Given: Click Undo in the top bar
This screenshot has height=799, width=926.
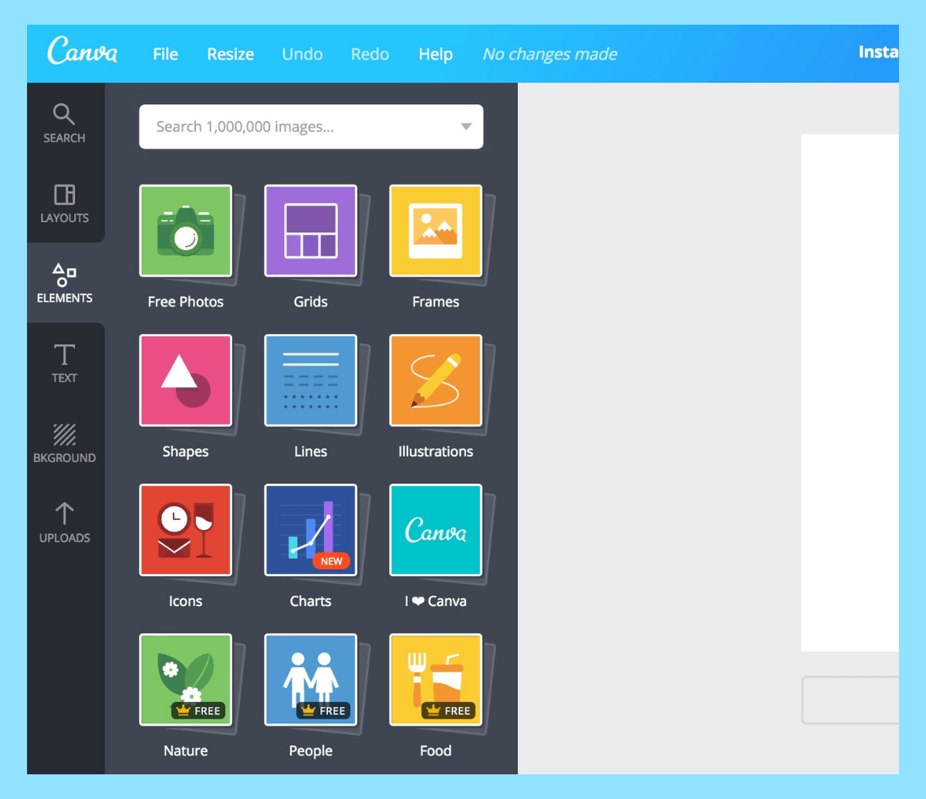Looking at the screenshot, I should point(302,55).
